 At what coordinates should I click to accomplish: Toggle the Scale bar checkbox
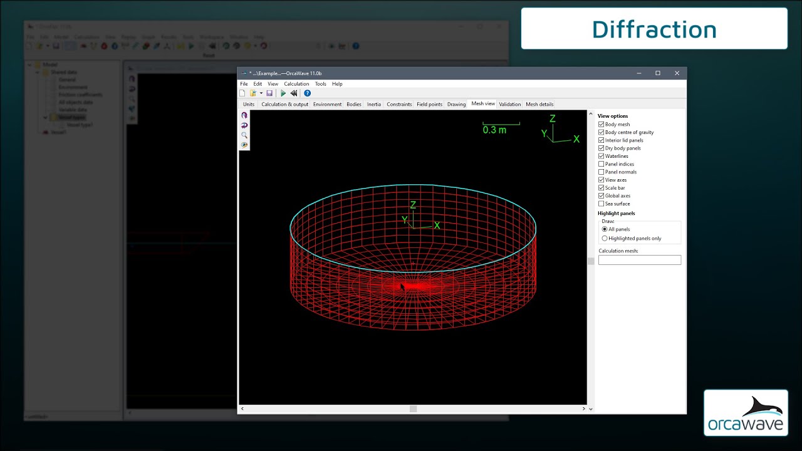pyautogui.click(x=601, y=188)
